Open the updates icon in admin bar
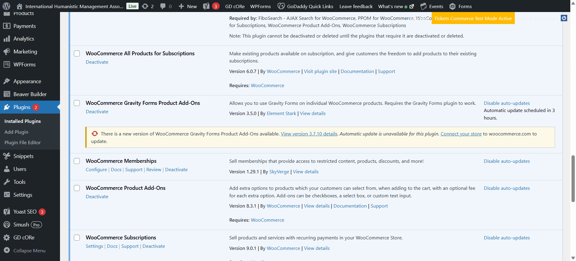 (x=145, y=6)
